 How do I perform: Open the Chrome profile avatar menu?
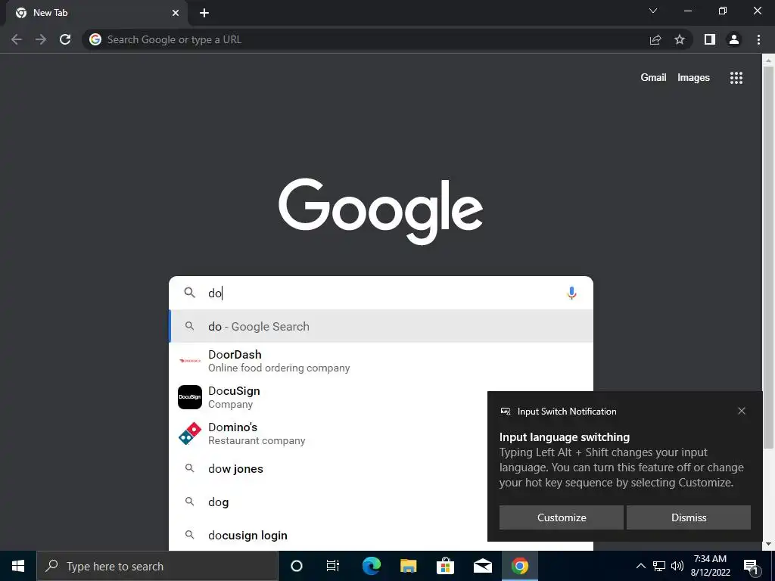pyautogui.click(x=734, y=39)
